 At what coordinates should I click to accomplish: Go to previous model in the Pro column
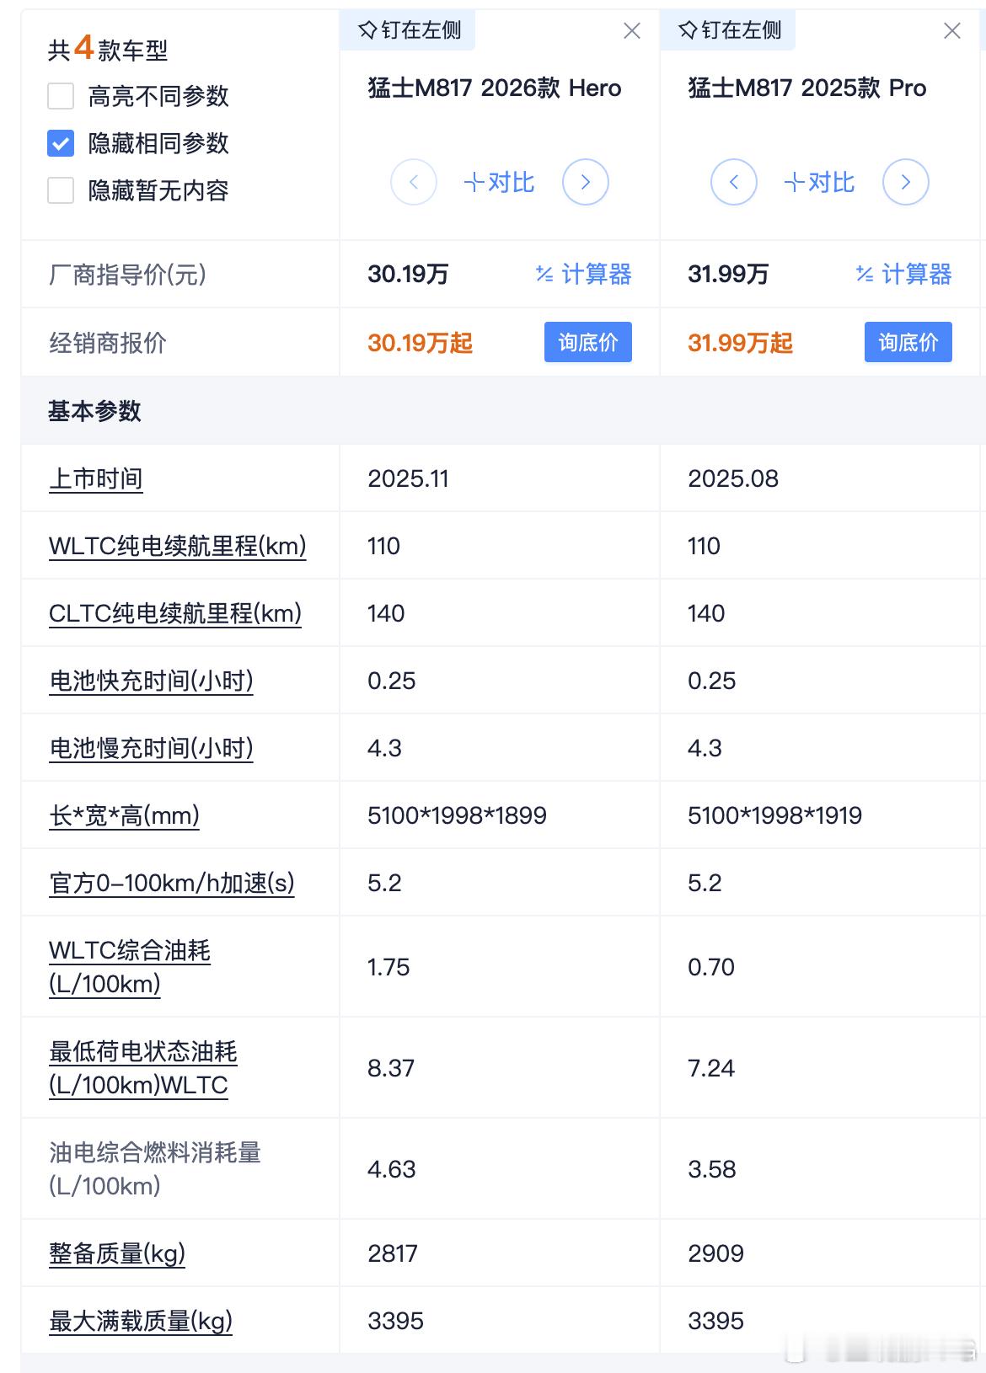734,182
